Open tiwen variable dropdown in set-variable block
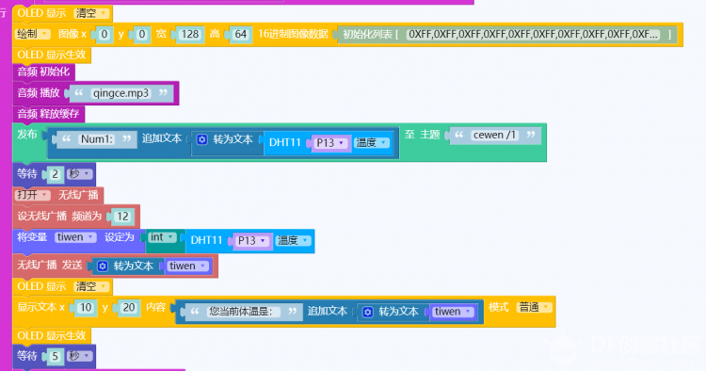 75,237
